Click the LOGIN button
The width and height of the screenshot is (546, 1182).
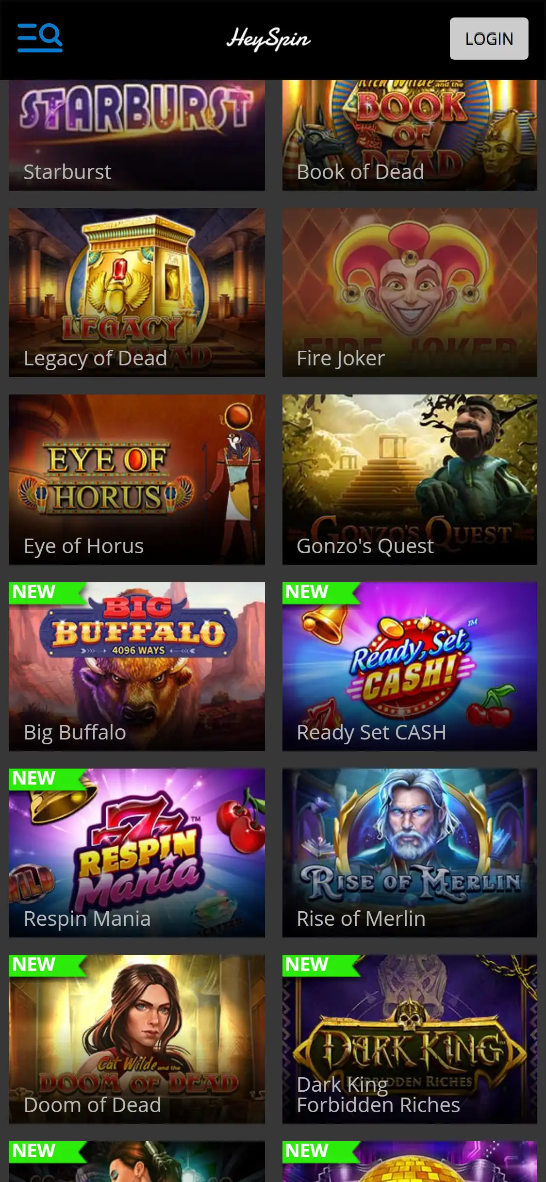click(x=489, y=39)
